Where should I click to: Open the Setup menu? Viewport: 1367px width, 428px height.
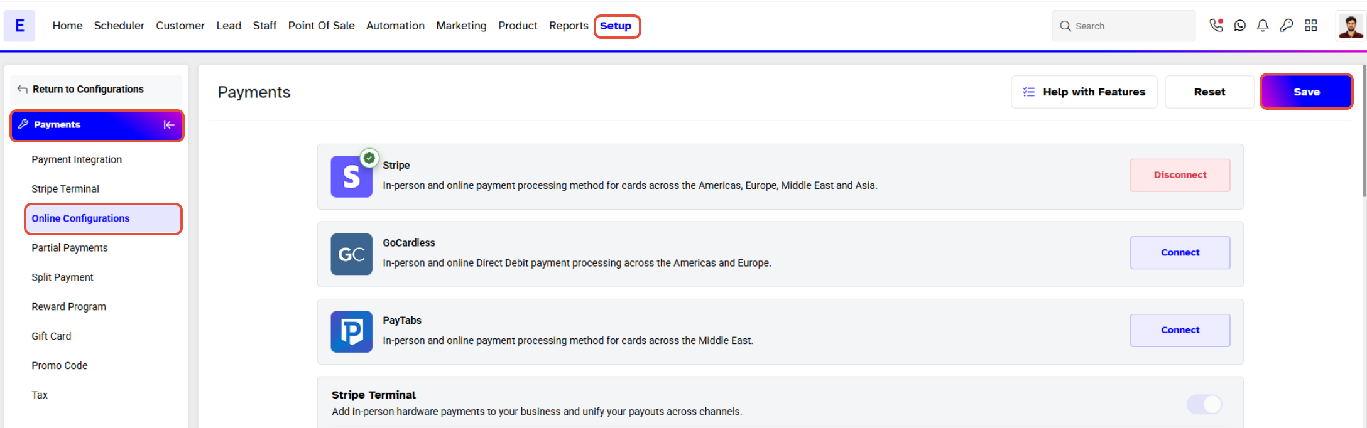(x=616, y=26)
